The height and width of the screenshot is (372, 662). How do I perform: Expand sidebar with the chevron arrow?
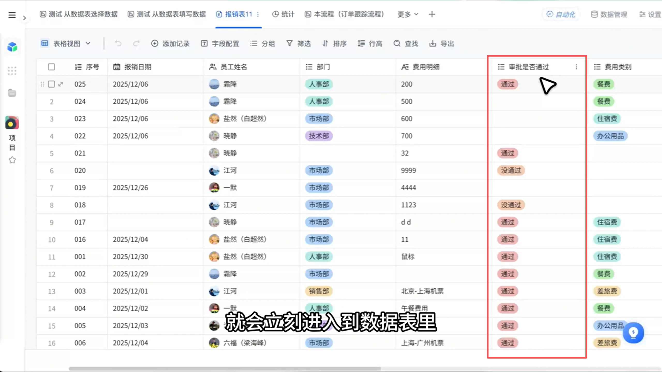coord(25,18)
